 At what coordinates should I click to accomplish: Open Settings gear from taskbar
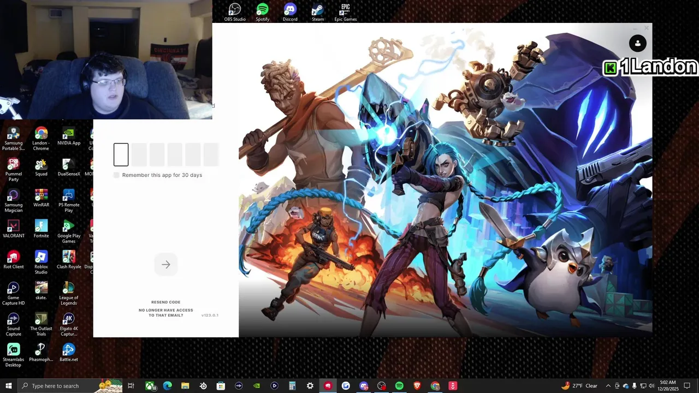pos(310,386)
